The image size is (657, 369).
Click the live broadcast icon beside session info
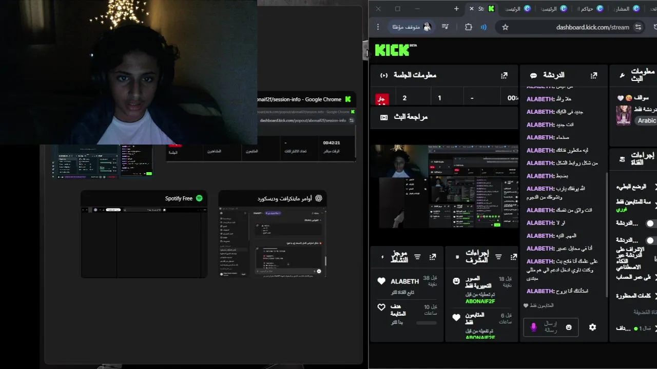pyautogui.click(x=384, y=75)
